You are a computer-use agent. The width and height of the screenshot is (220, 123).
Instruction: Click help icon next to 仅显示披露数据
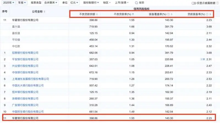pyautogui.click(x=218, y=3)
